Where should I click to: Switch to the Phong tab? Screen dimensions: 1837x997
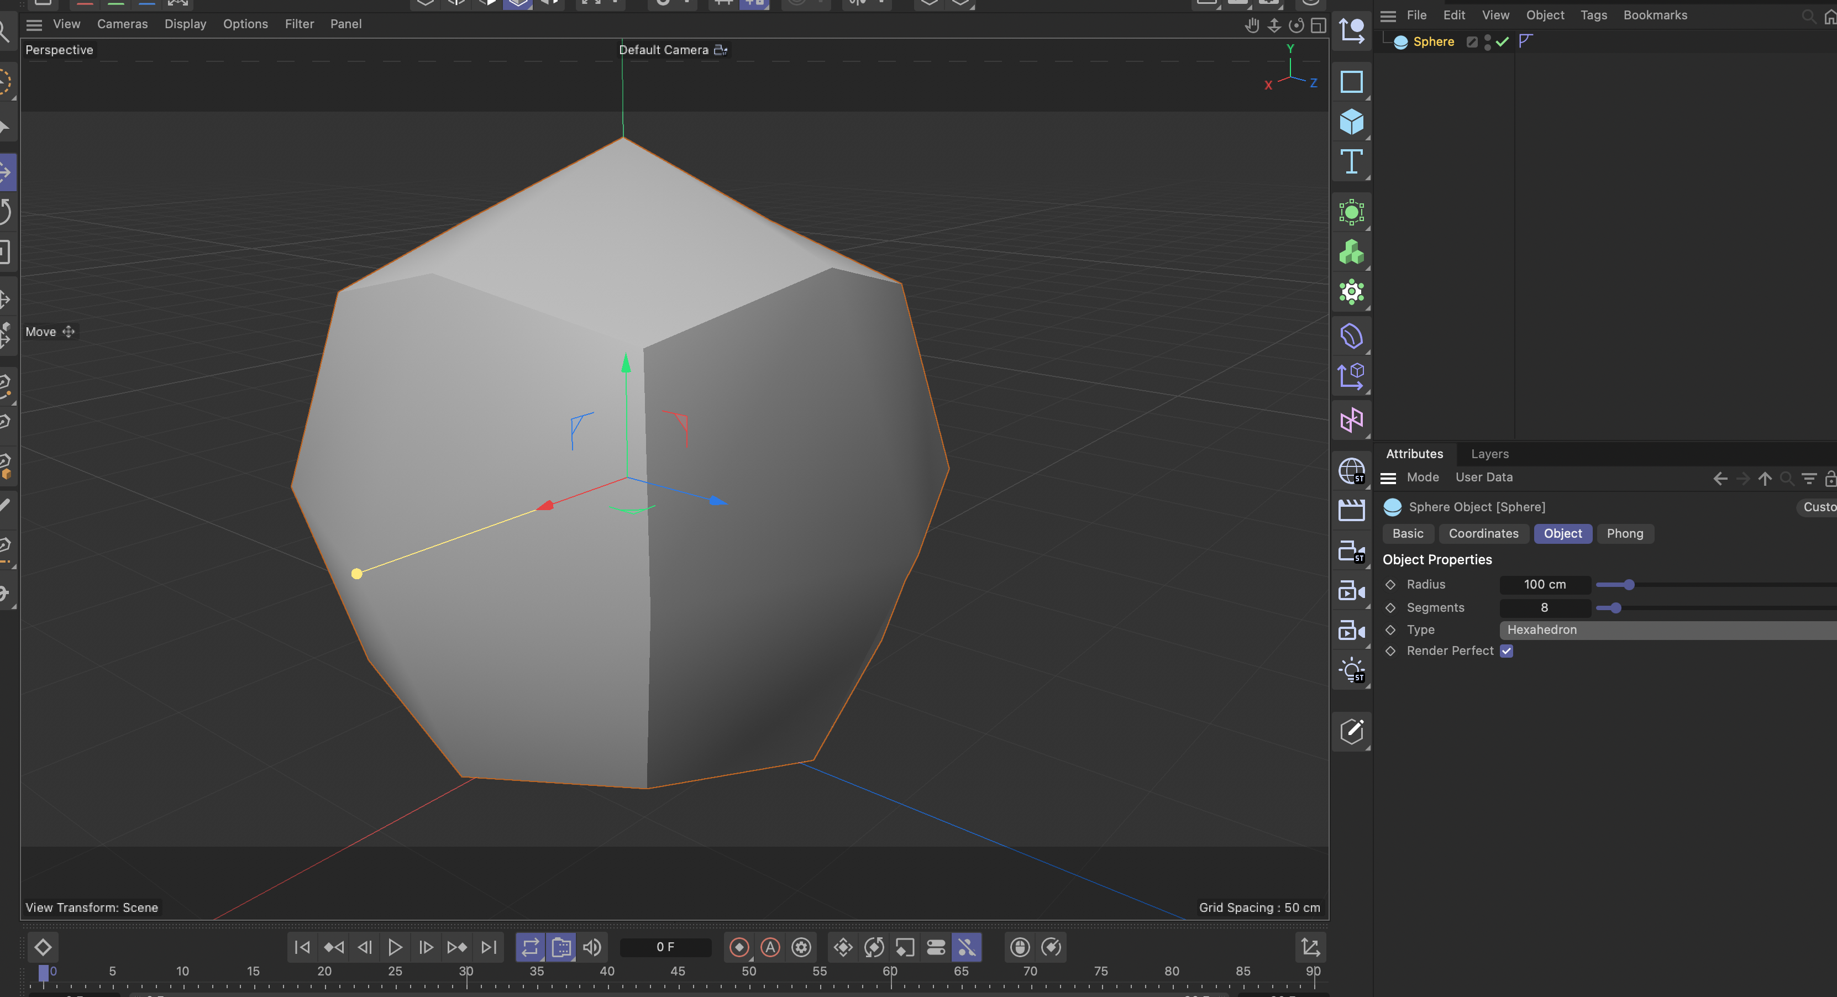point(1624,533)
